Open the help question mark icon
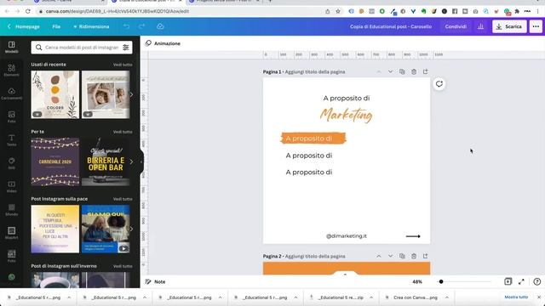Viewport: 545px width, 306px height. tap(537, 281)
